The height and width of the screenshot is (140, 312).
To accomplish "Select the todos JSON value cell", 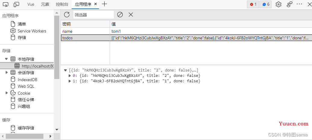I will (211, 38).
